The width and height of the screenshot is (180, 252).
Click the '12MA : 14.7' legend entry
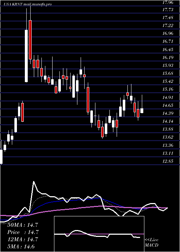(x=23, y=239)
